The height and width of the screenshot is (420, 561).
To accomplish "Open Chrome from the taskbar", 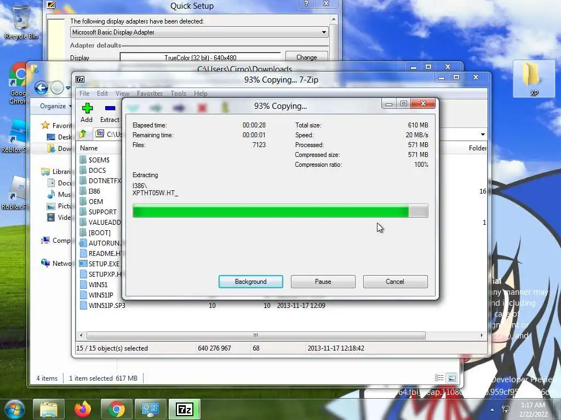I will pyautogui.click(x=117, y=409).
